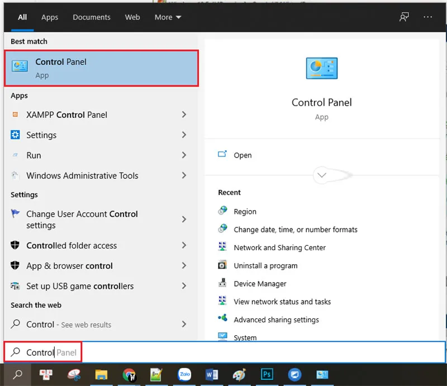447x386 pixels.
Task: Click the View network status icon
Action: coord(222,301)
